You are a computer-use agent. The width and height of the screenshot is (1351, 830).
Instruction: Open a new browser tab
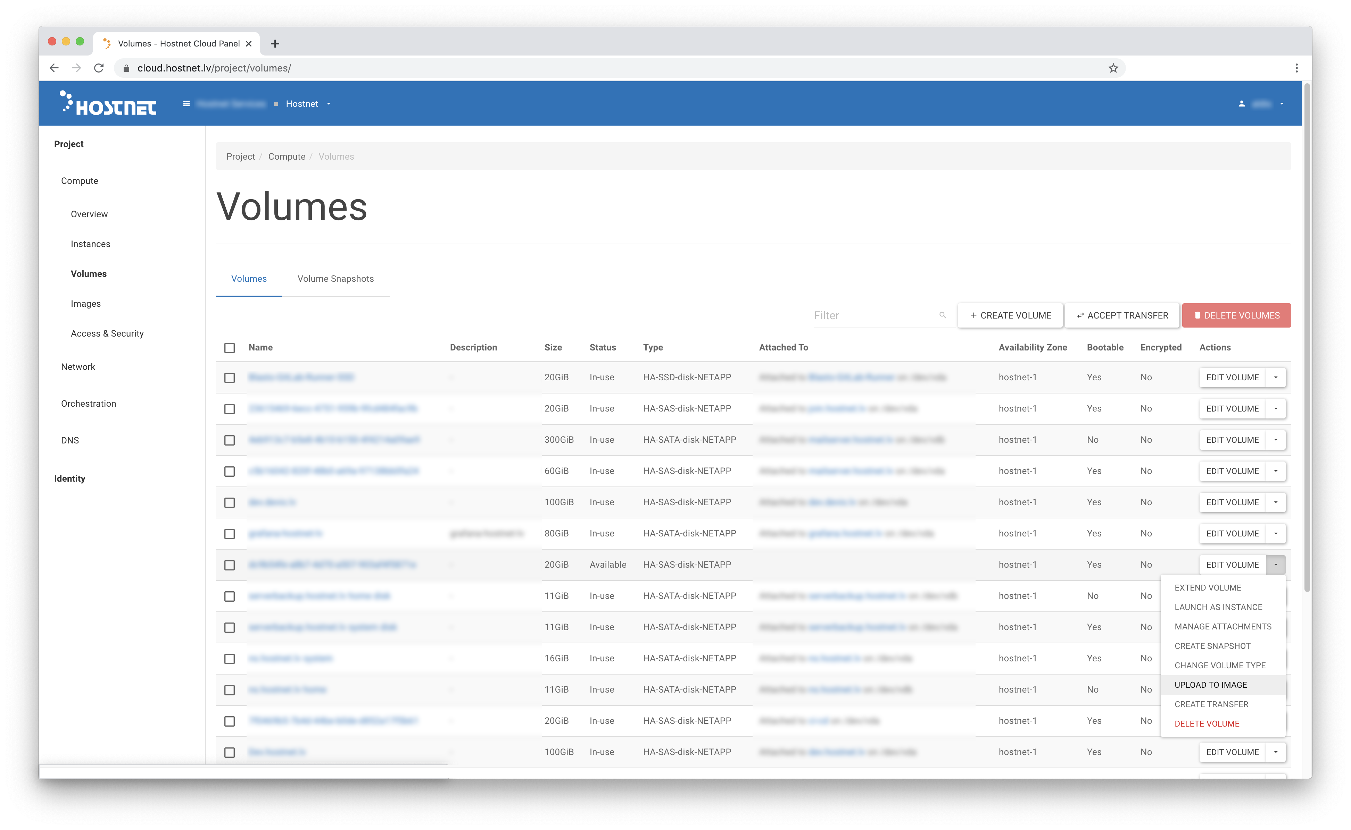[275, 43]
